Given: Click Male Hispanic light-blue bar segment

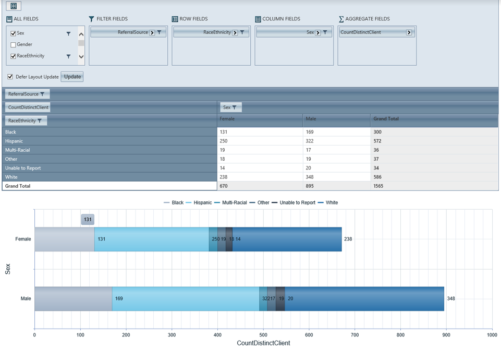Looking at the screenshot, I should (x=186, y=298).
